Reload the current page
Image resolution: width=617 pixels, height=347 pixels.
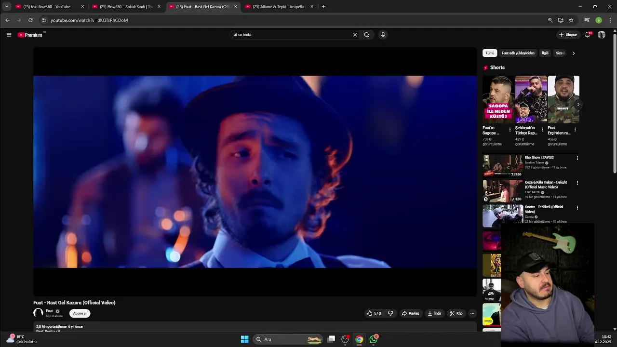click(x=30, y=20)
